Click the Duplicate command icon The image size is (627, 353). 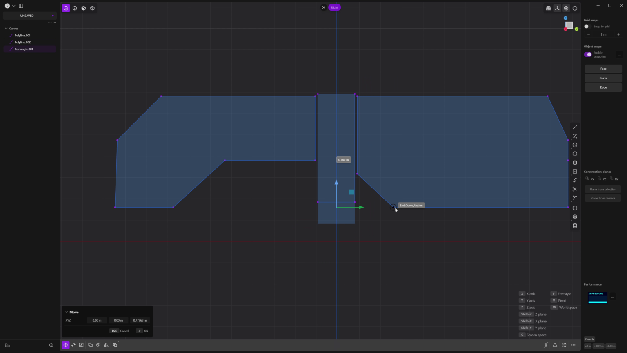[90, 345]
